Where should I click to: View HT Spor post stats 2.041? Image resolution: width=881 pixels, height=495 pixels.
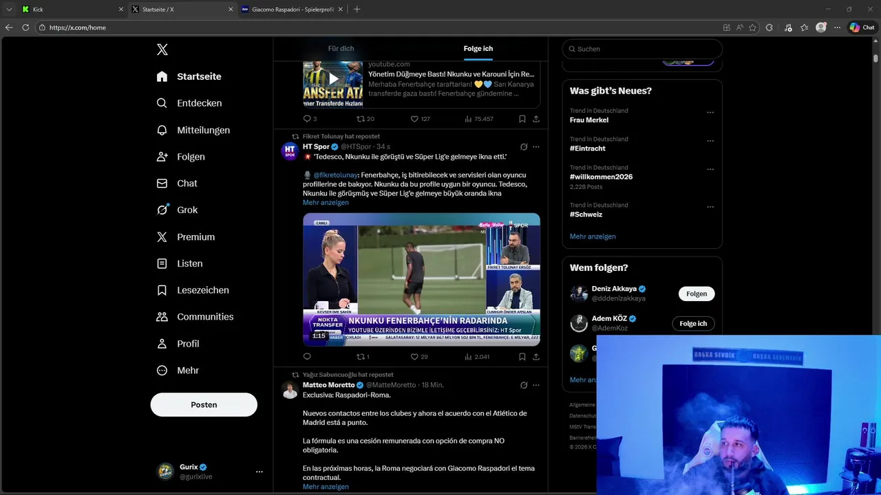(477, 357)
